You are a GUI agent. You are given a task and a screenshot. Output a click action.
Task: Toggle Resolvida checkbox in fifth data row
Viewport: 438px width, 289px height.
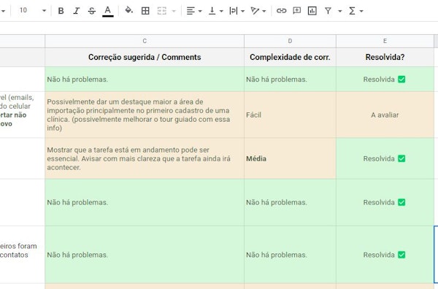coord(401,255)
